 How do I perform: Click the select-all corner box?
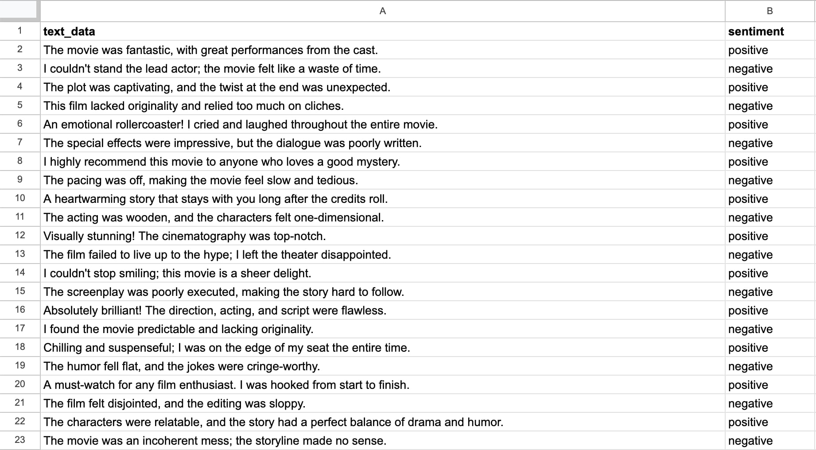[20, 11]
